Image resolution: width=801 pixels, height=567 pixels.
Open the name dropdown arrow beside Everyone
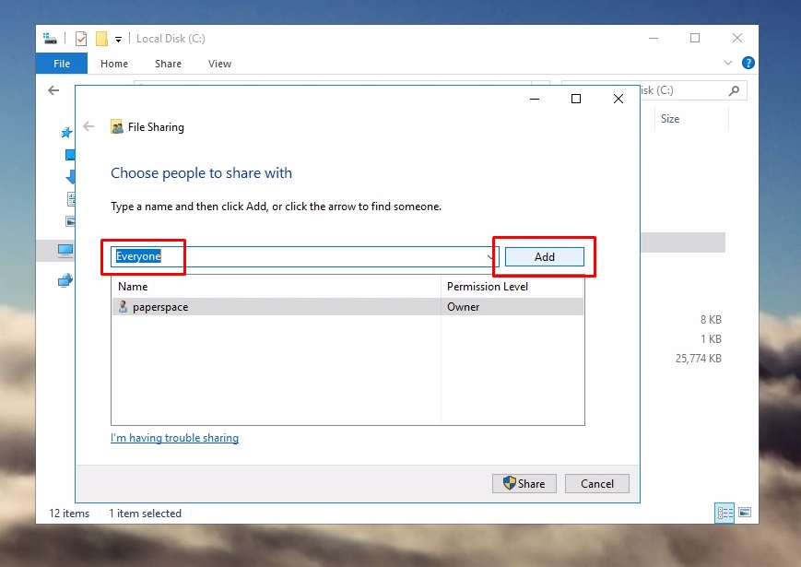489,256
